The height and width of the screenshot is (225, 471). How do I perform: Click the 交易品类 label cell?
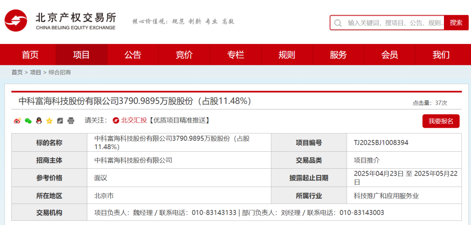[309, 160]
